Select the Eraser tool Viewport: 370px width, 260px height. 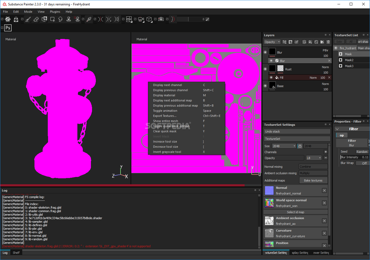36,19
